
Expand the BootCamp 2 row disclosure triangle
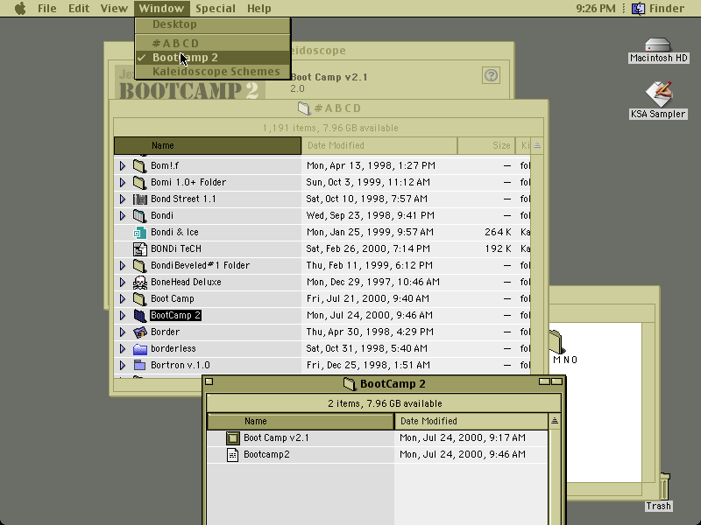(123, 315)
